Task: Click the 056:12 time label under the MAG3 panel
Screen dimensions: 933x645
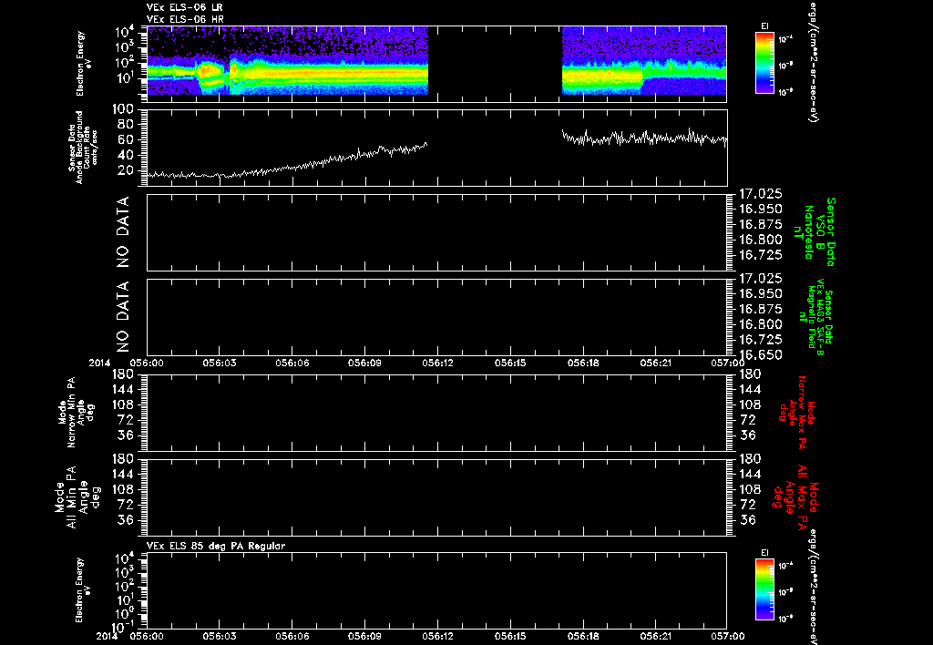Action: point(438,363)
